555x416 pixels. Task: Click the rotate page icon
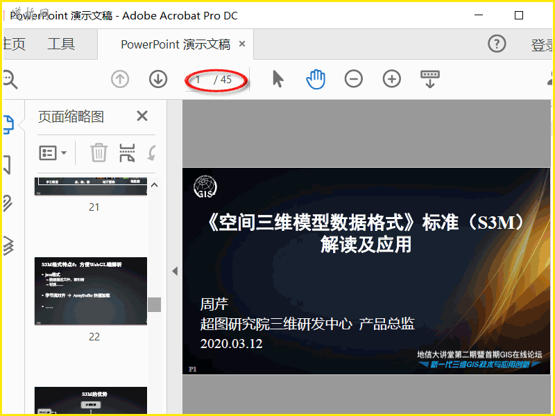pos(151,153)
